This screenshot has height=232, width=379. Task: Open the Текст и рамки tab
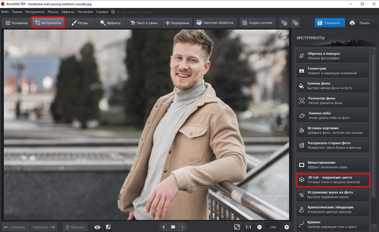tap(144, 23)
